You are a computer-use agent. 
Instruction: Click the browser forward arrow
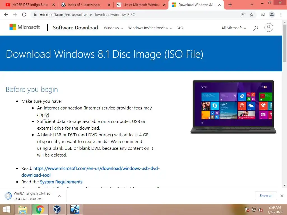click(x=15, y=15)
